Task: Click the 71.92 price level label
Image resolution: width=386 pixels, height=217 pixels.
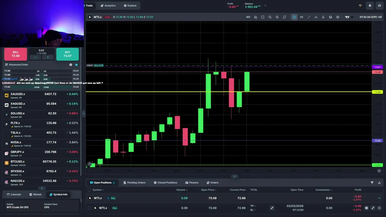Action: [378, 141]
